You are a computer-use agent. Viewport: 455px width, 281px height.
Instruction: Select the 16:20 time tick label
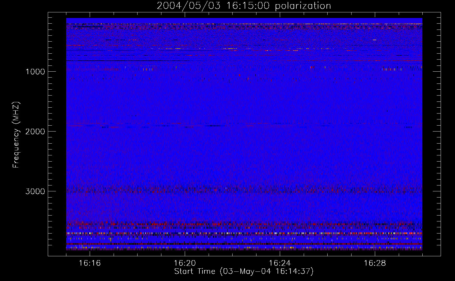tap(185, 263)
